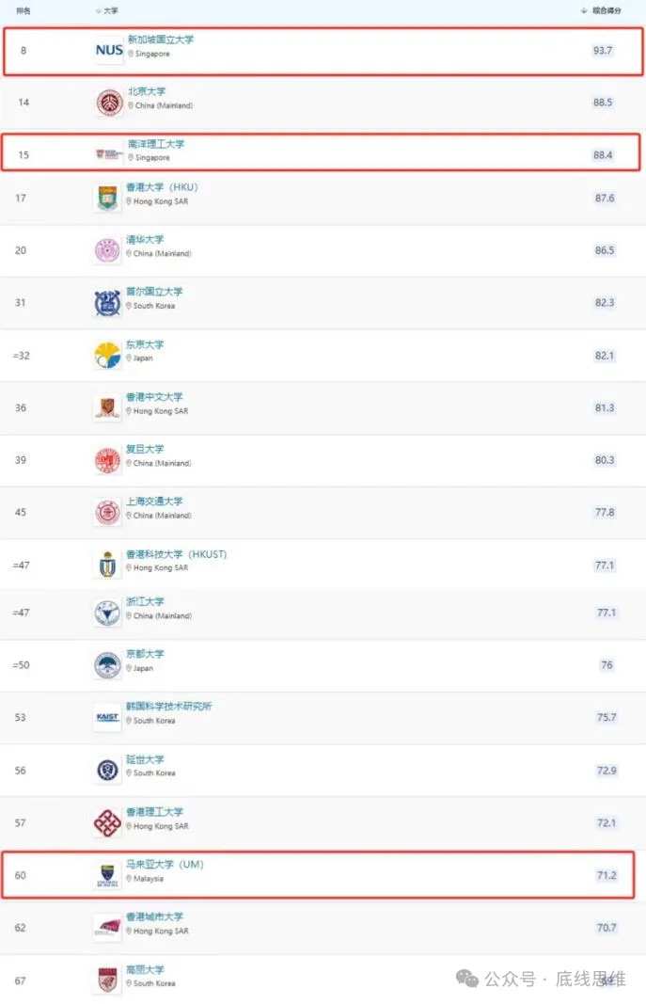Click the Zhejiang University (浙江大学) logo
This screenshot has height=1004, width=646.
[108, 613]
